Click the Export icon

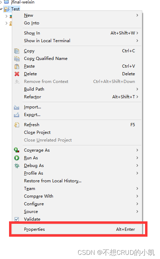pos(16,115)
